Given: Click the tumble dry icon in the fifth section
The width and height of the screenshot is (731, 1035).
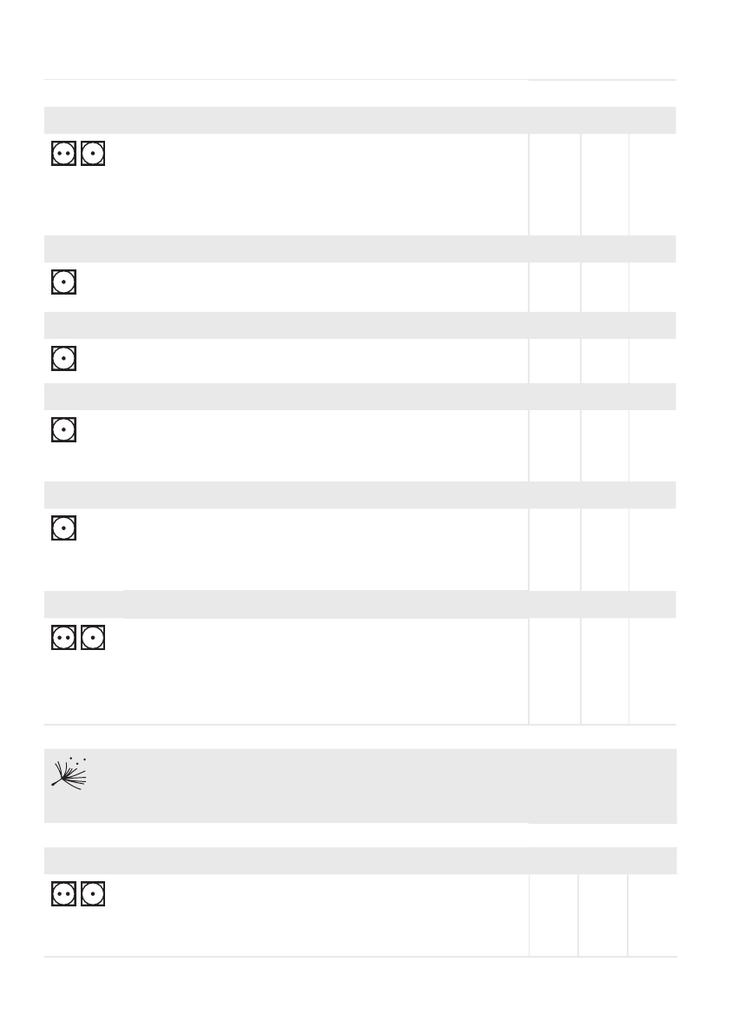Looking at the screenshot, I should [x=63, y=527].
